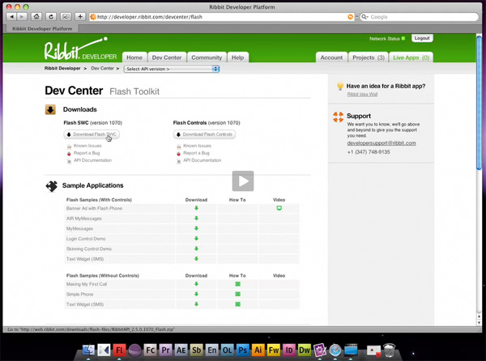Screen dimensions: 486x361
Task: Click the developersupport@ribbit.com email link
Action: point(382,143)
